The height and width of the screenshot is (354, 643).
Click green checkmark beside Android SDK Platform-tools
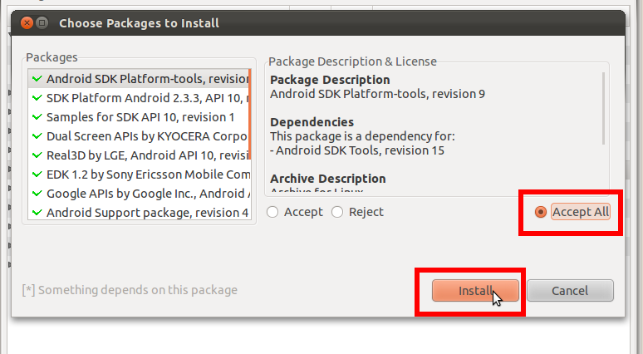coord(37,78)
